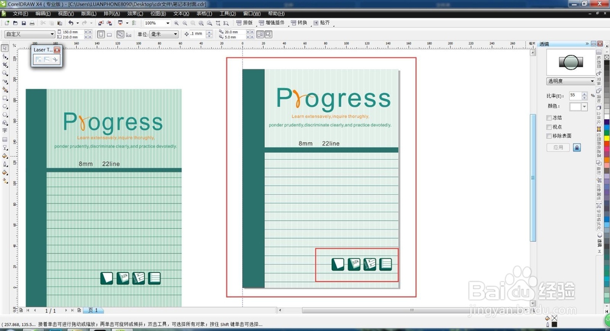Image resolution: width=610 pixels, height=331 pixels.
Task: Open the 透明度 lens type dropdown
Action: click(x=592, y=81)
